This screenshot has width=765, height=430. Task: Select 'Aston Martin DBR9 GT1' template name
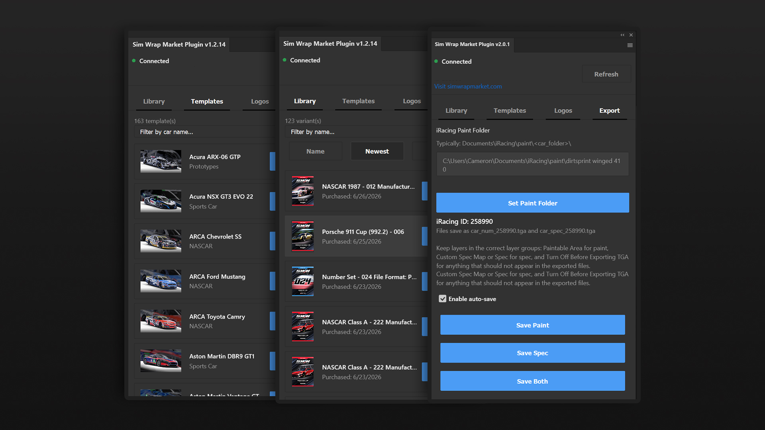222,356
